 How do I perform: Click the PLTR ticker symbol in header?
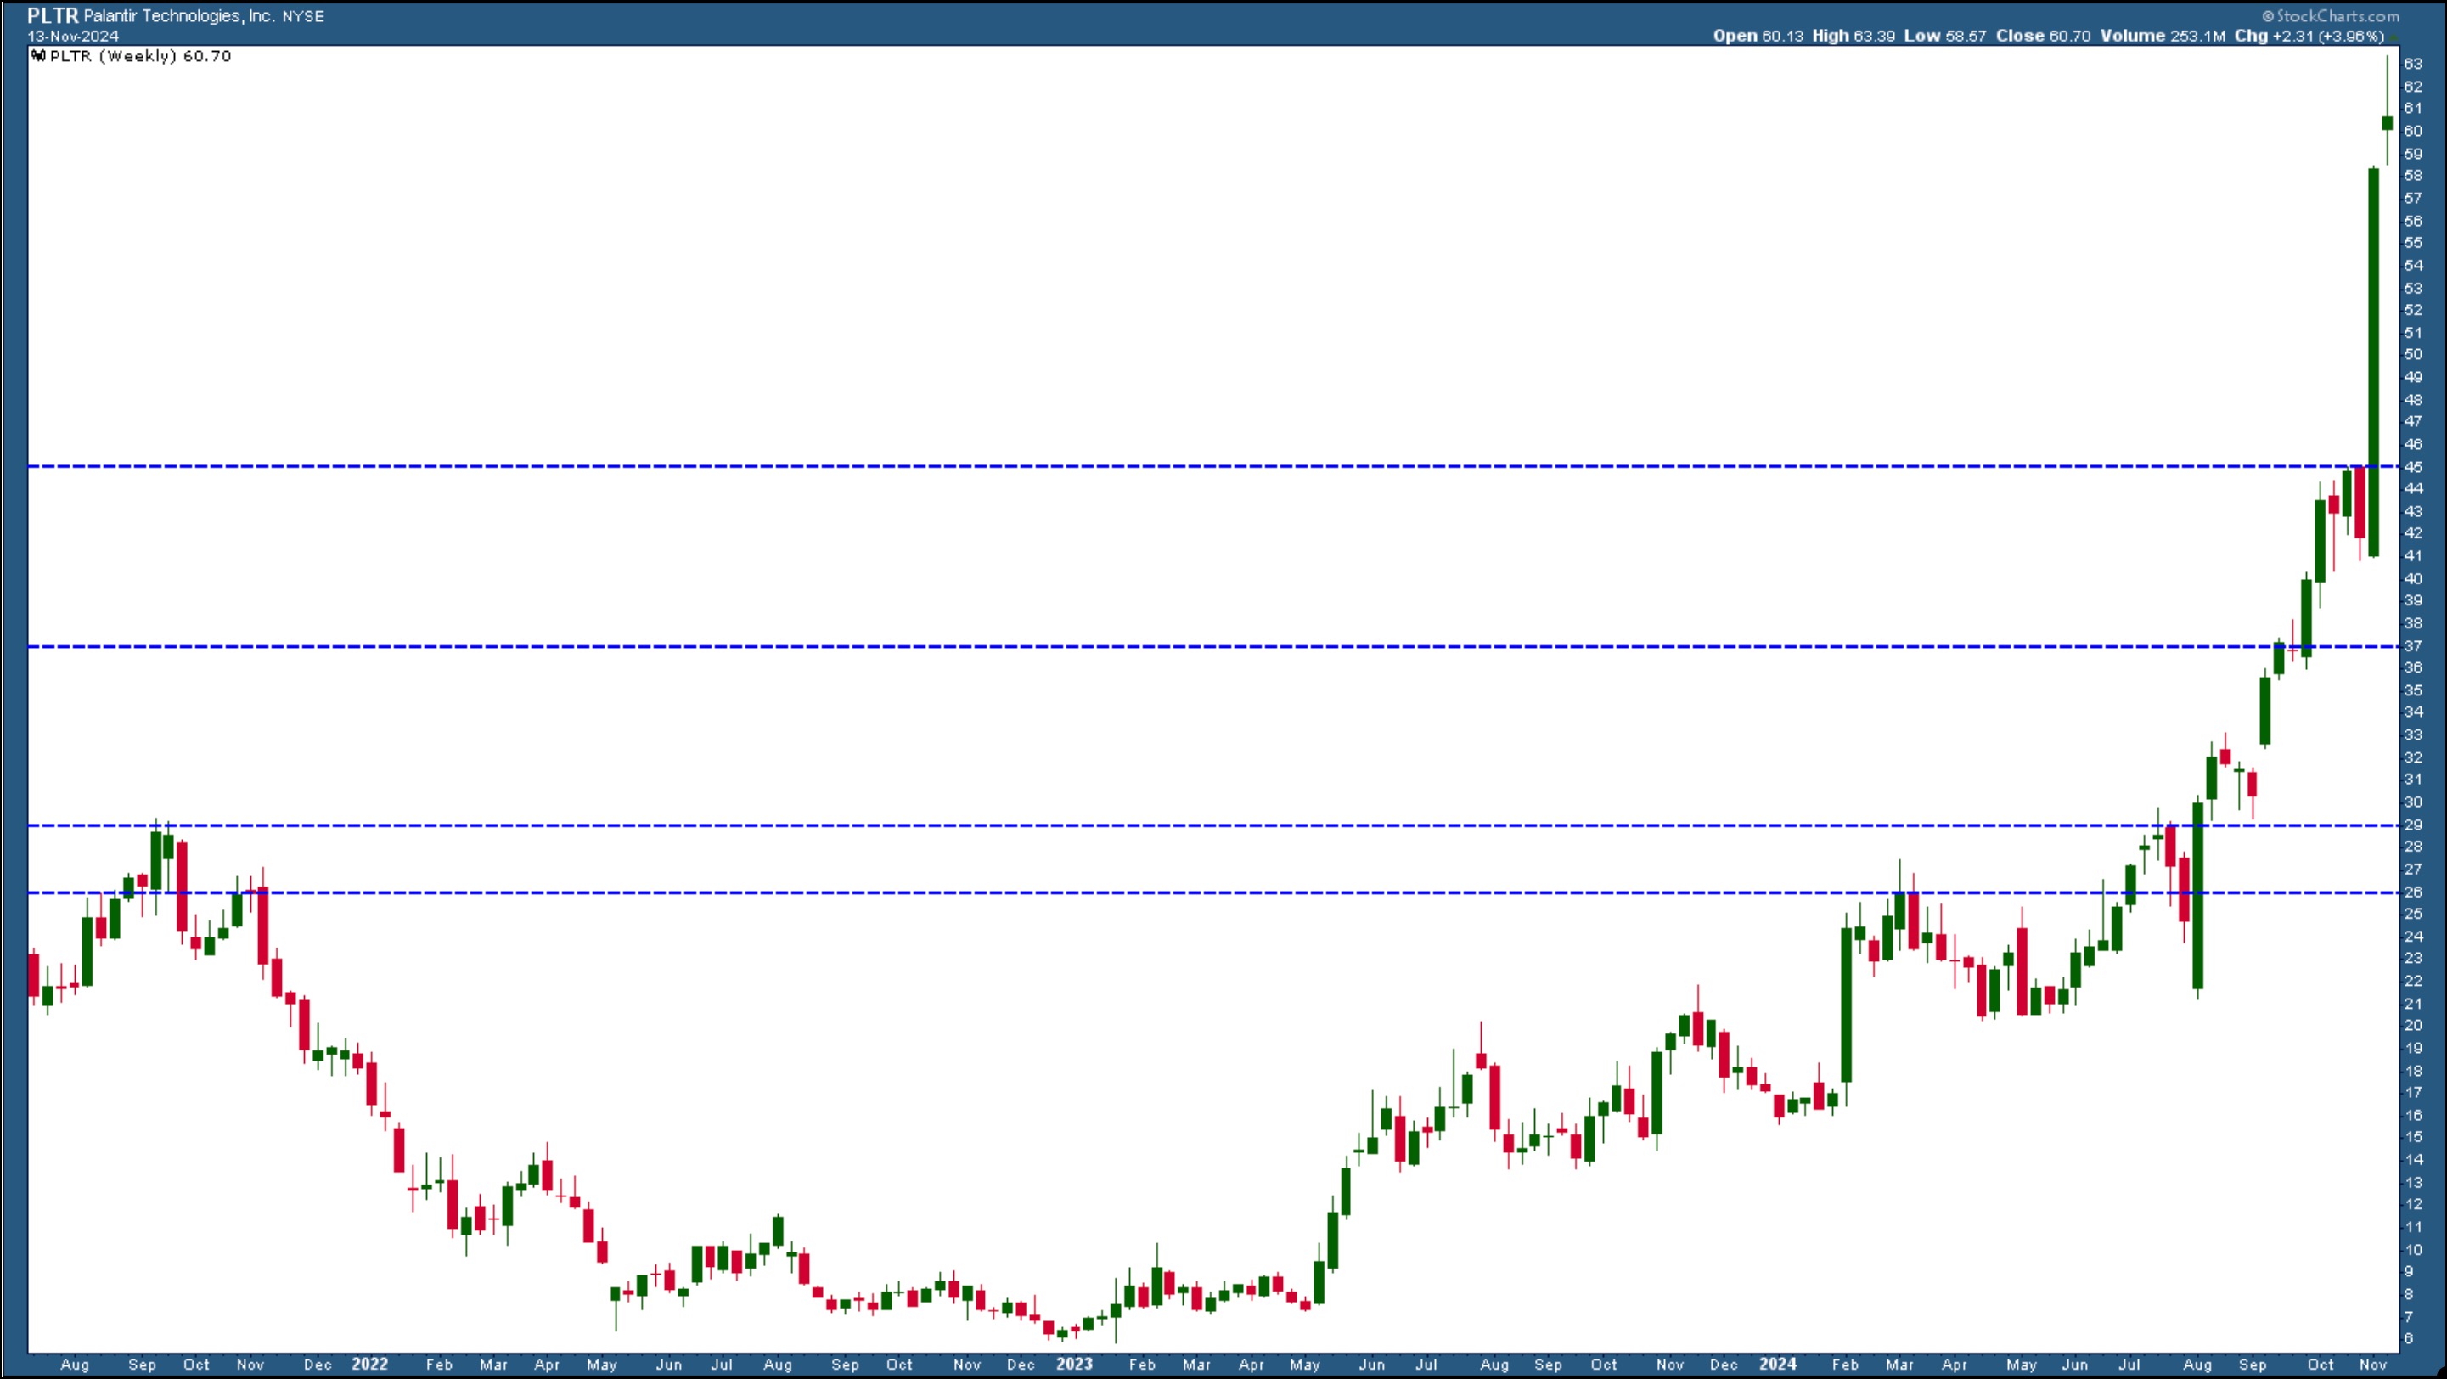point(53,16)
